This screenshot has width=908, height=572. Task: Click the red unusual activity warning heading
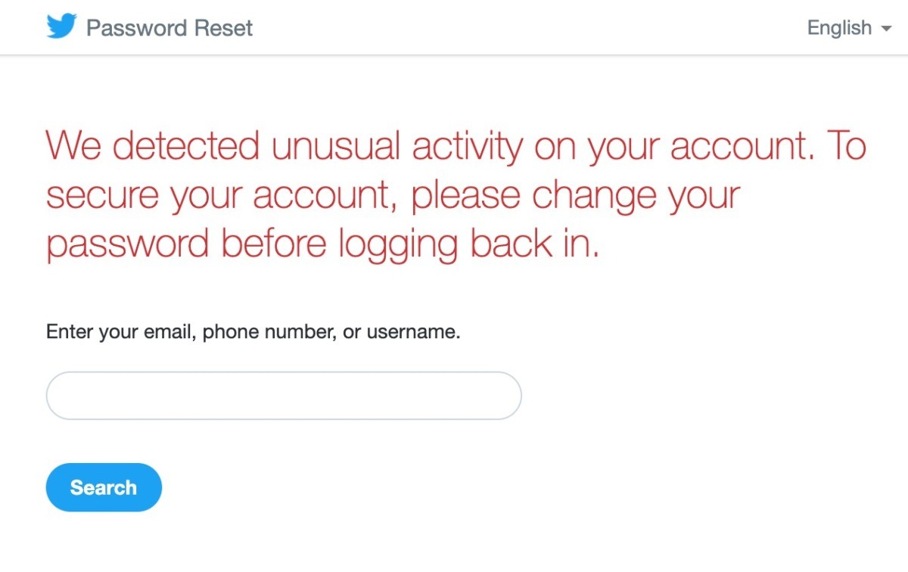point(456,195)
